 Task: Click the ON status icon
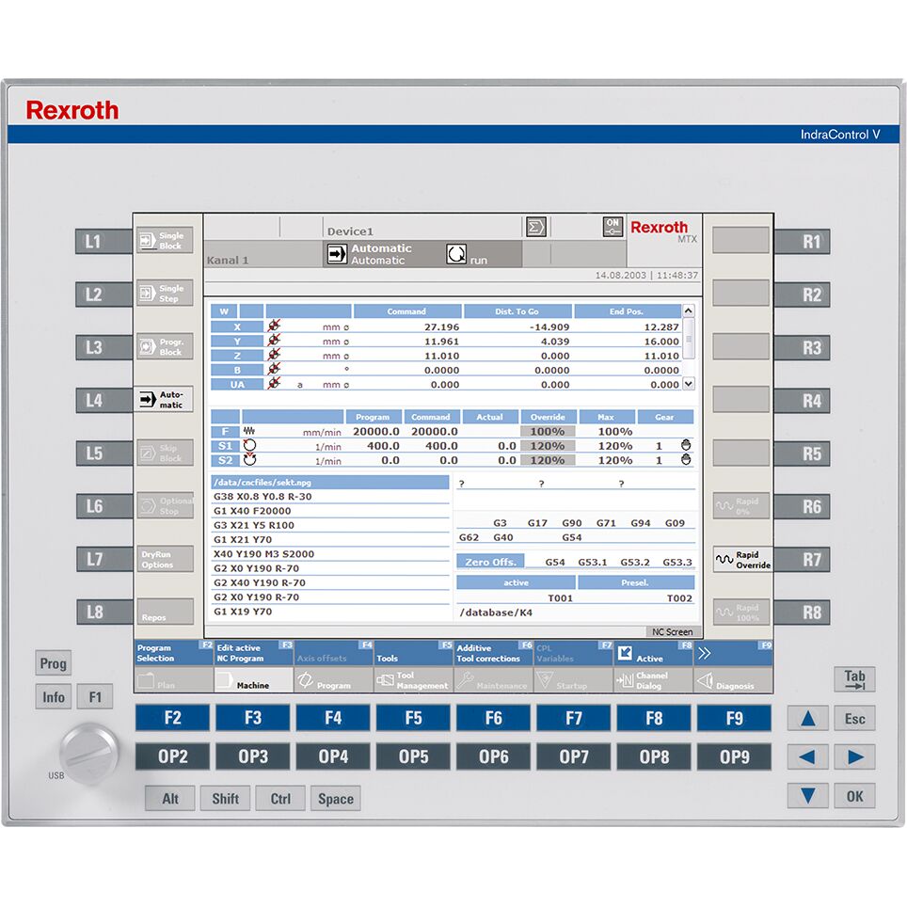click(x=613, y=227)
